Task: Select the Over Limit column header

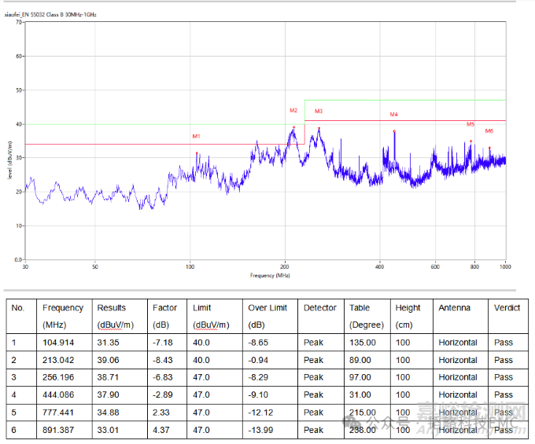Action: pyautogui.click(x=267, y=308)
